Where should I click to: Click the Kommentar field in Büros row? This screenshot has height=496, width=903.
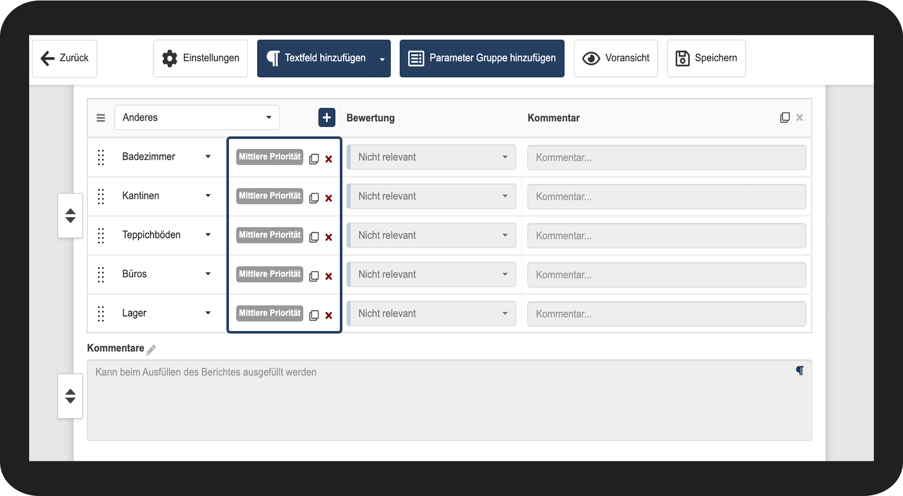point(667,275)
